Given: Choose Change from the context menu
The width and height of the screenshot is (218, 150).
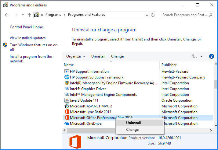Looking at the screenshot, I should tap(132, 130).
